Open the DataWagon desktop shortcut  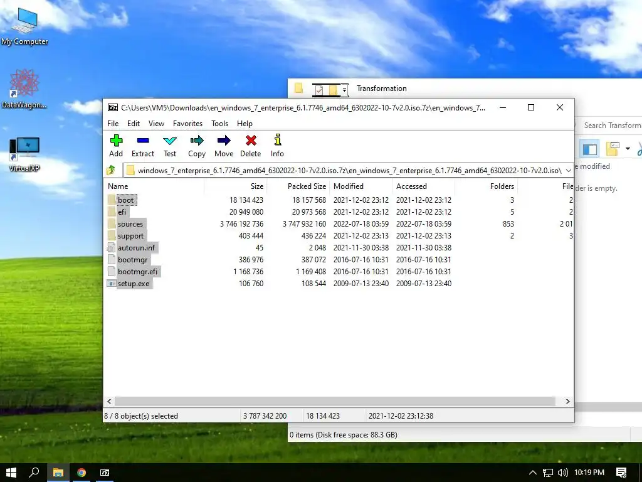point(24,89)
